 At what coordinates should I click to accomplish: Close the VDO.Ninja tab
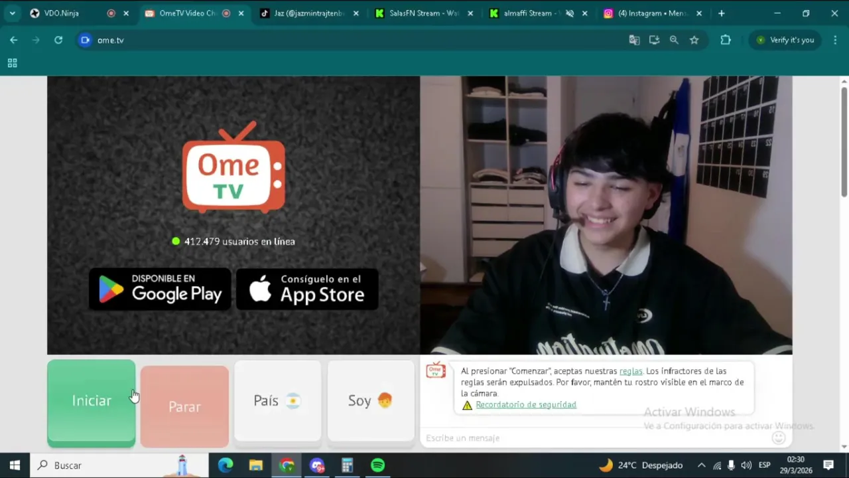pyautogui.click(x=126, y=13)
